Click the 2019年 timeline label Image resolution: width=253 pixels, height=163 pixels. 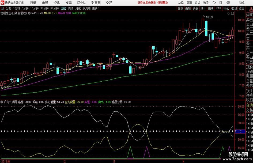5,161
